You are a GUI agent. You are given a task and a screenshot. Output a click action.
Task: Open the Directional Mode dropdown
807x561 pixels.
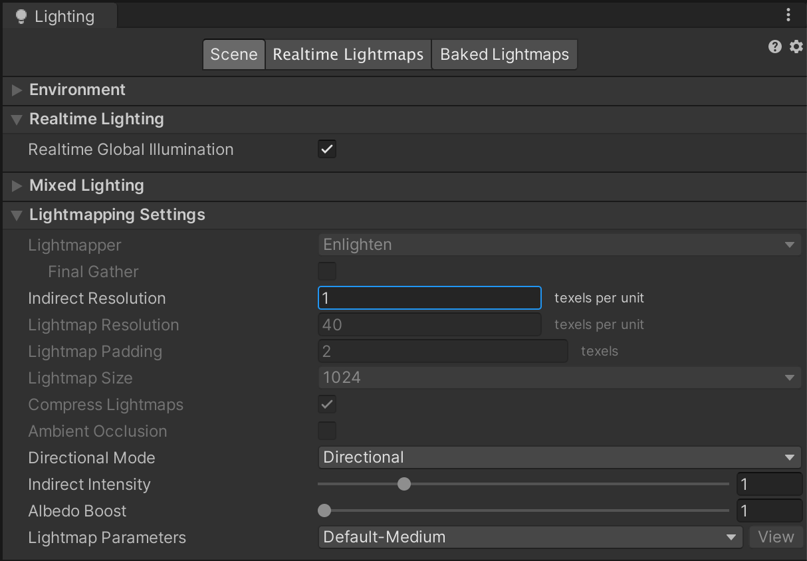559,457
